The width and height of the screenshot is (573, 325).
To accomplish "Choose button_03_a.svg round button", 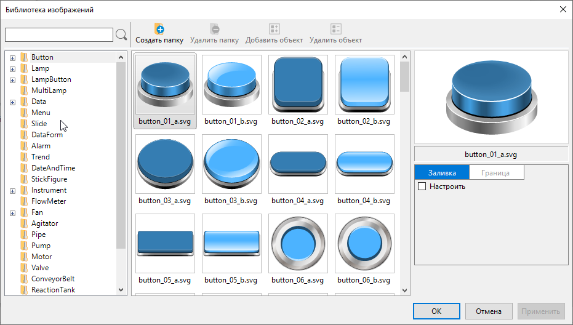I will point(165,164).
